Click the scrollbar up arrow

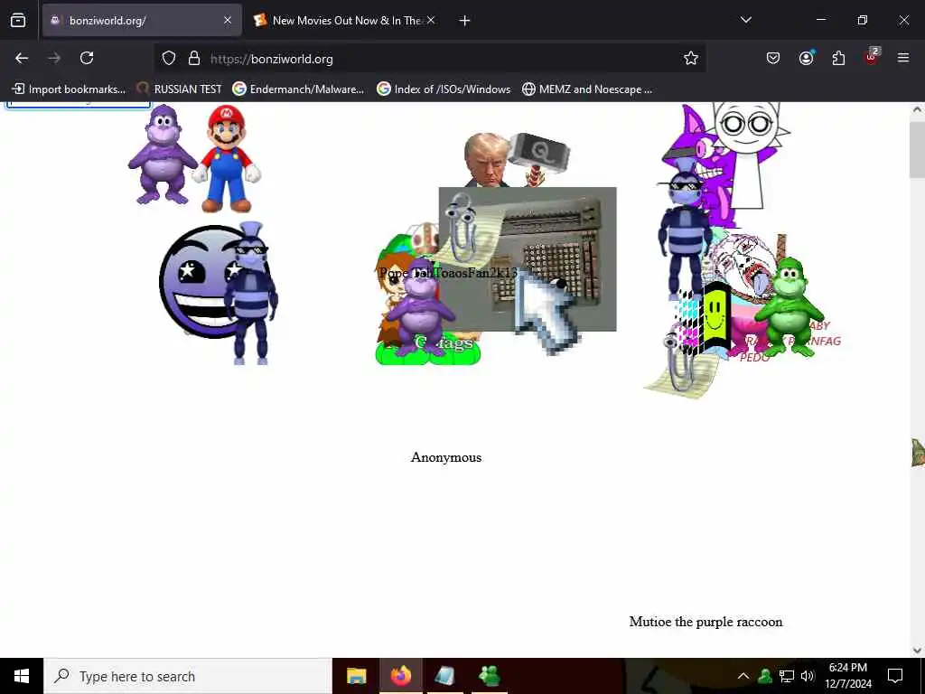click(x=917, y=109)
